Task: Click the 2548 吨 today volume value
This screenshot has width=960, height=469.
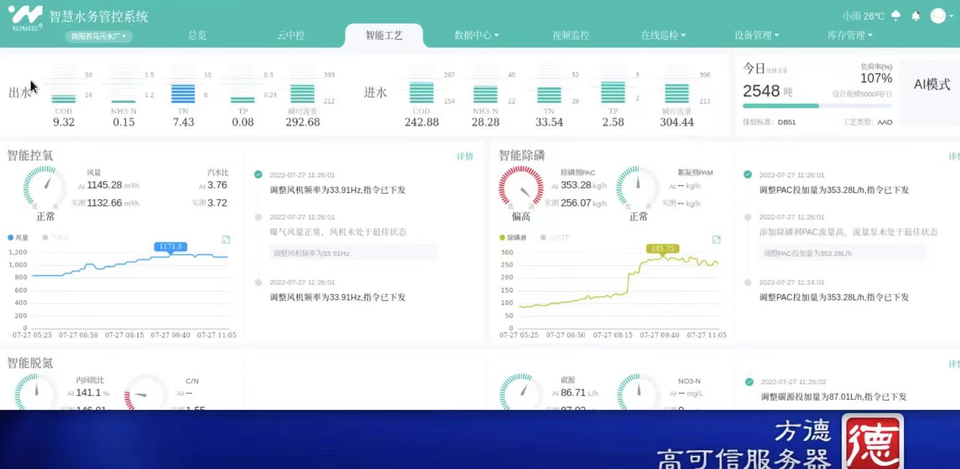Action: (768, 91)
